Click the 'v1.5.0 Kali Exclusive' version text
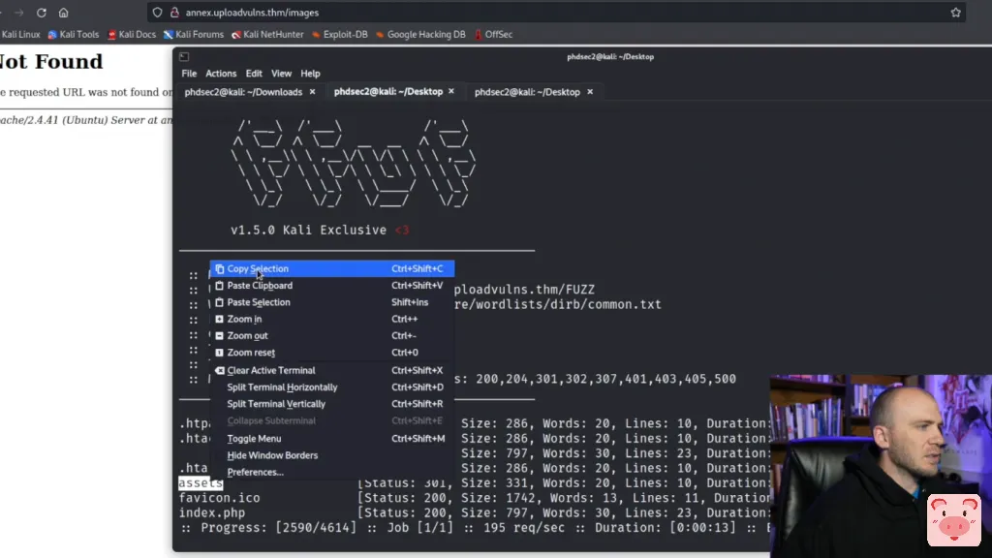 point(308,231)
